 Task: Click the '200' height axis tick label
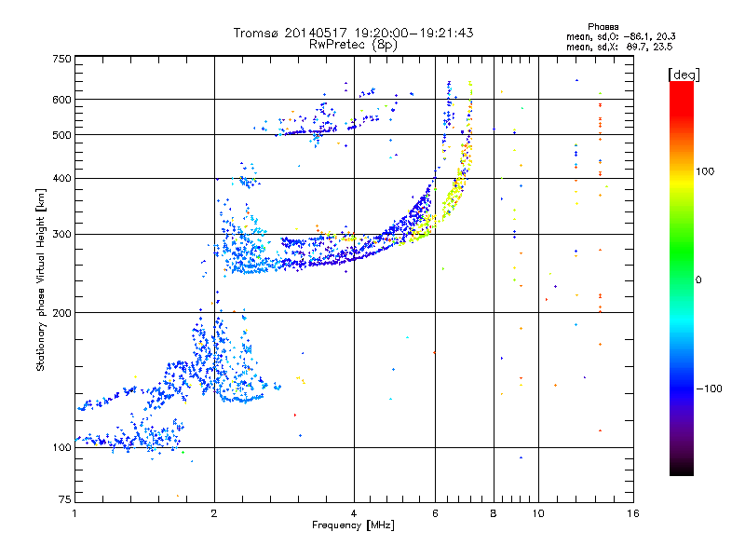pos(61,313)
